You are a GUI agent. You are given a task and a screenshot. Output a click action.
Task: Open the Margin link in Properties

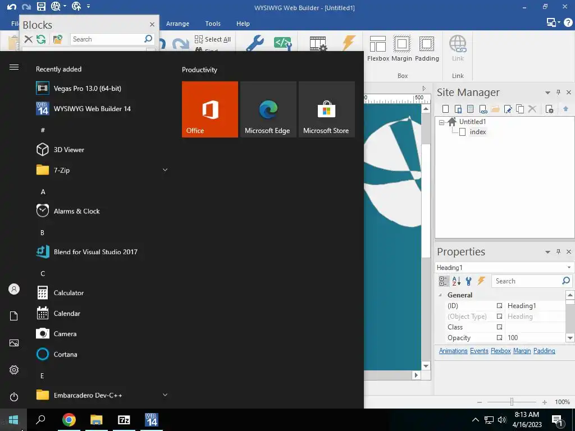click(x=522, y=351)
